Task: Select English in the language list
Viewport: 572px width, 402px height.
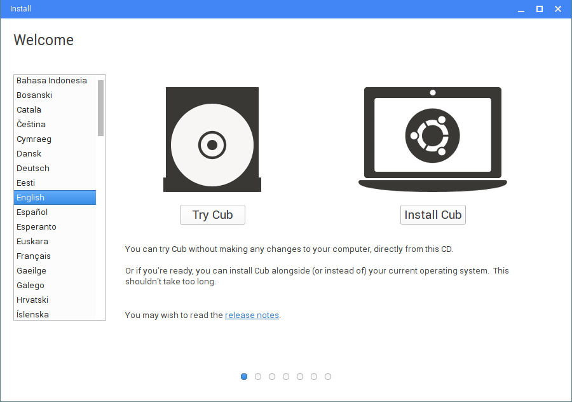Action: tap(55, 197)
